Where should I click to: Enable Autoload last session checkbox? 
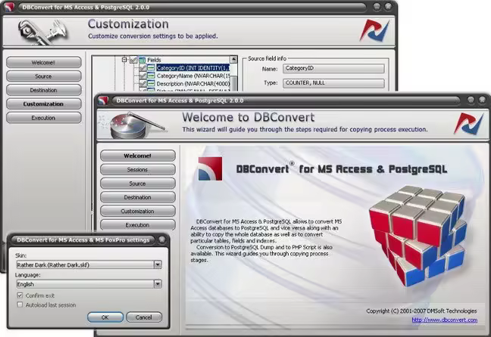[20, 305]
